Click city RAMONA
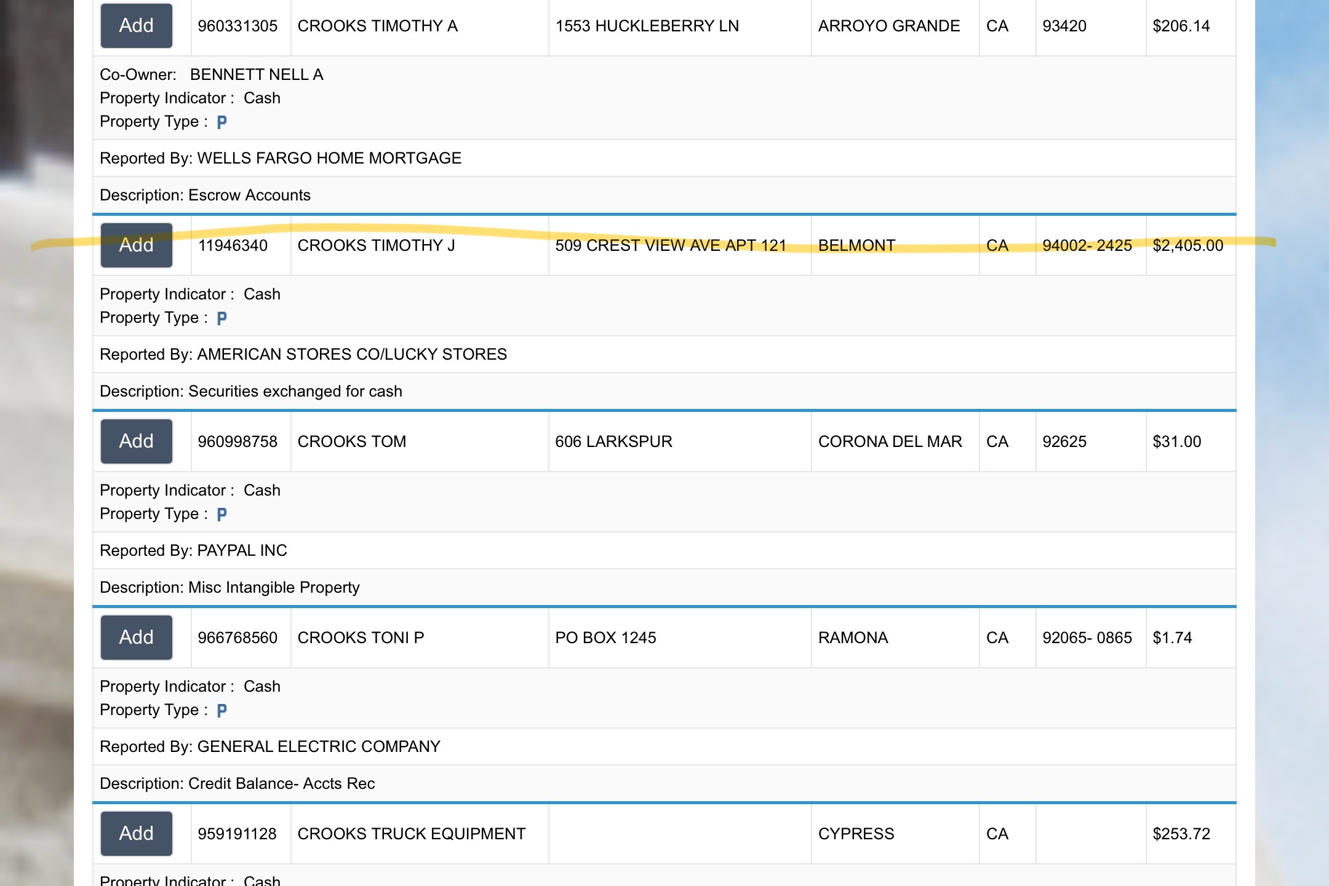Viewport: 1329px width, 886px height. coord(853,638)
